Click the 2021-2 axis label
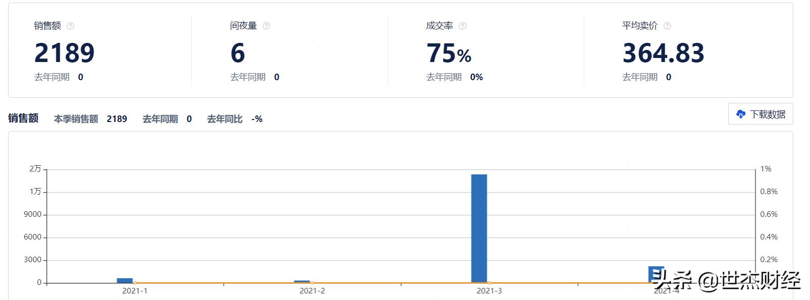The image size is (810, 300). 312,291
